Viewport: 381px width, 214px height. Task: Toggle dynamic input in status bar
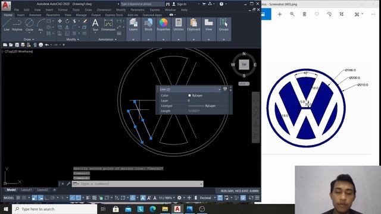coord(40,198)
